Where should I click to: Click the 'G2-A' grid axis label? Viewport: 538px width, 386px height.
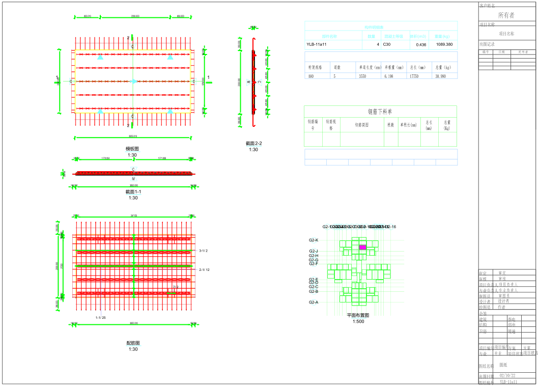point(313,302)
